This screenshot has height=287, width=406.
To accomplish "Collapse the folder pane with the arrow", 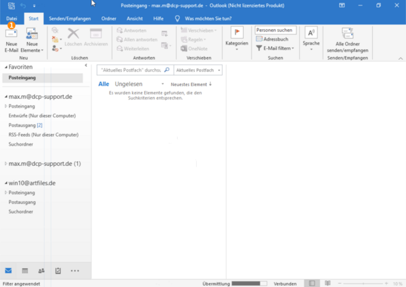I will (86, 65).
